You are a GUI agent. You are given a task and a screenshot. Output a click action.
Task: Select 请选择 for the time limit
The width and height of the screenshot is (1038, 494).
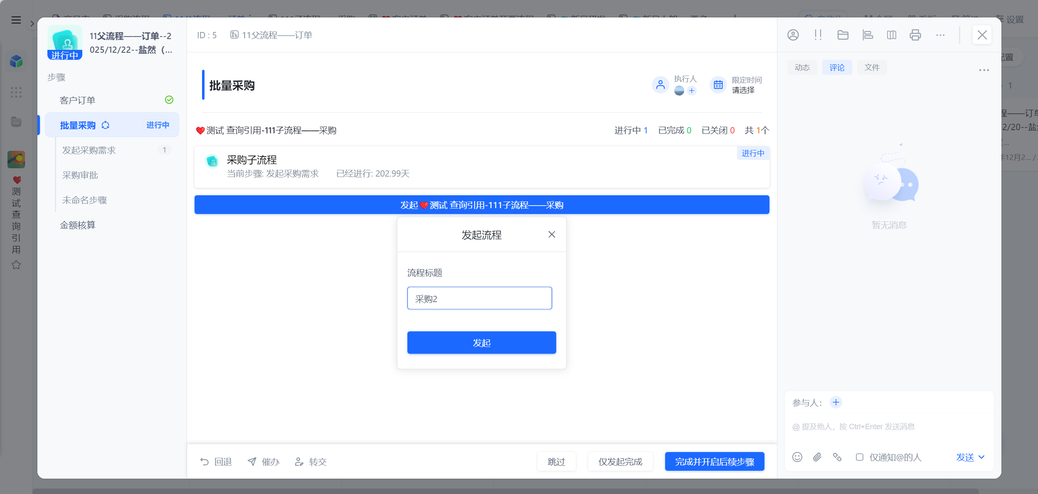pos(743,90)
